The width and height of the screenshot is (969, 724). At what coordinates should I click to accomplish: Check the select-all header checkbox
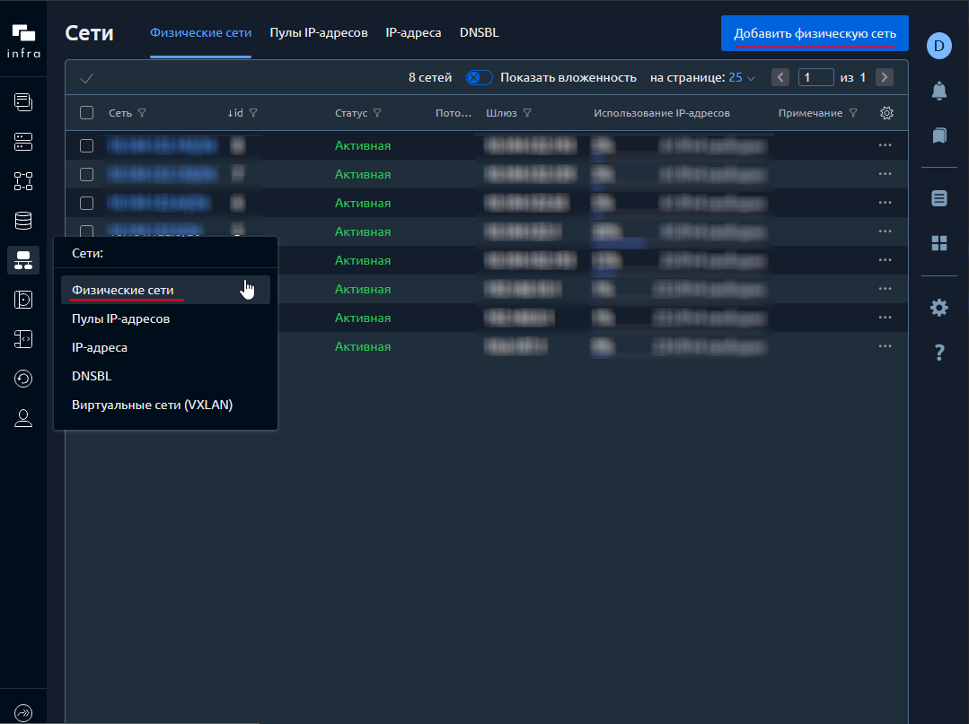[x=86, y=113]
